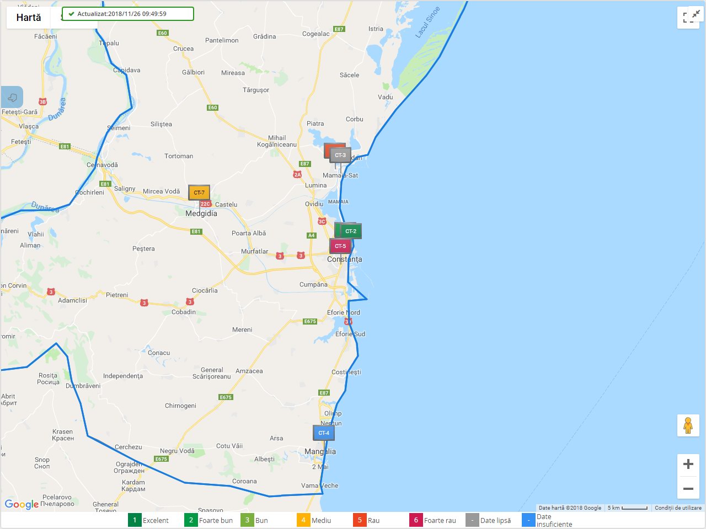706x529 pixels.
Task: Click the Date lipsă legend label
Action: tap(495, 521)
